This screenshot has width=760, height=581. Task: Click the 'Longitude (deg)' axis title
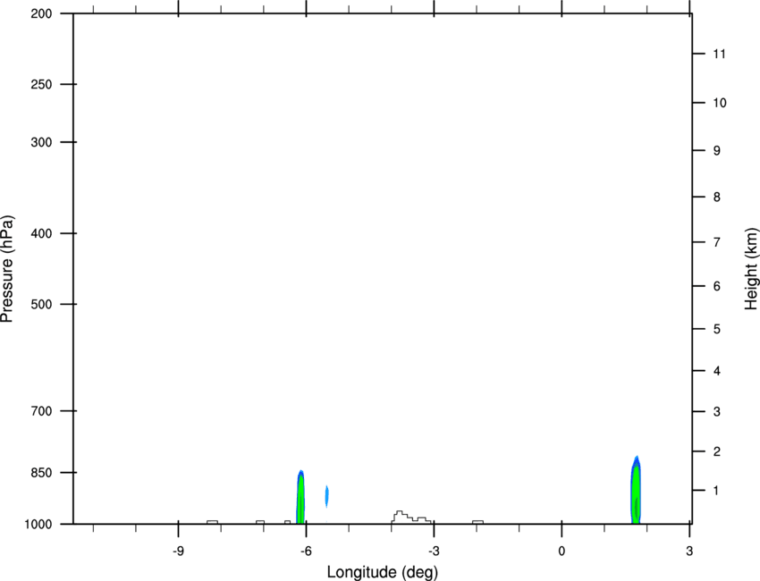pos(383,572)
